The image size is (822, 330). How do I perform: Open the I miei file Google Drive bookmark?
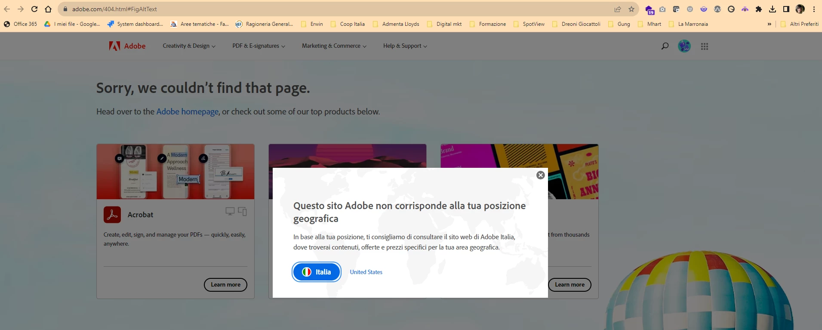[72, 24]
